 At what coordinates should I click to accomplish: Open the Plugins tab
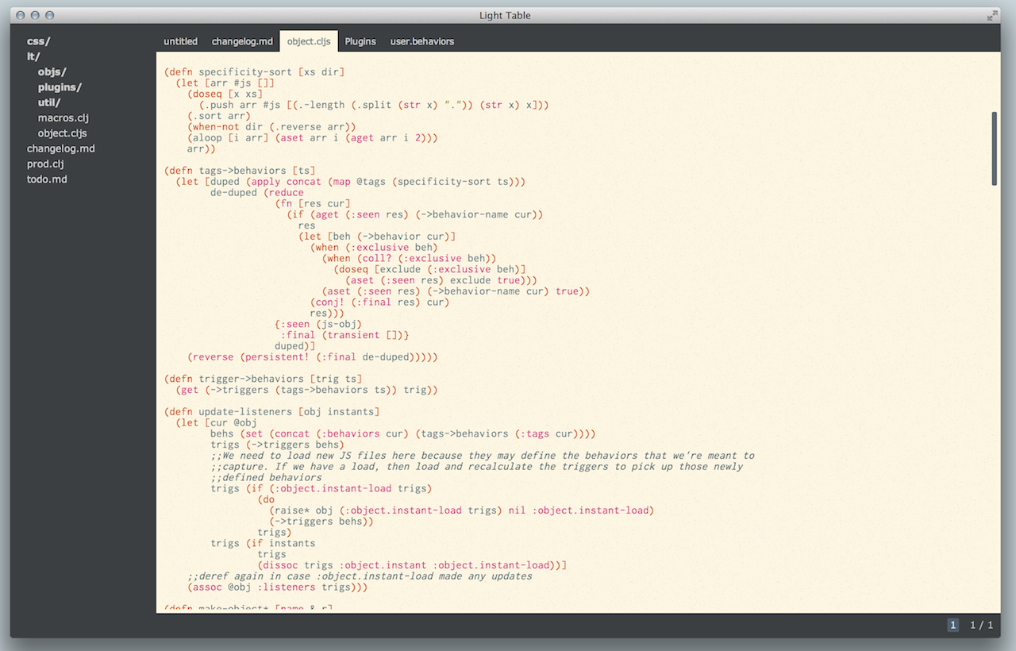point(360,40)
